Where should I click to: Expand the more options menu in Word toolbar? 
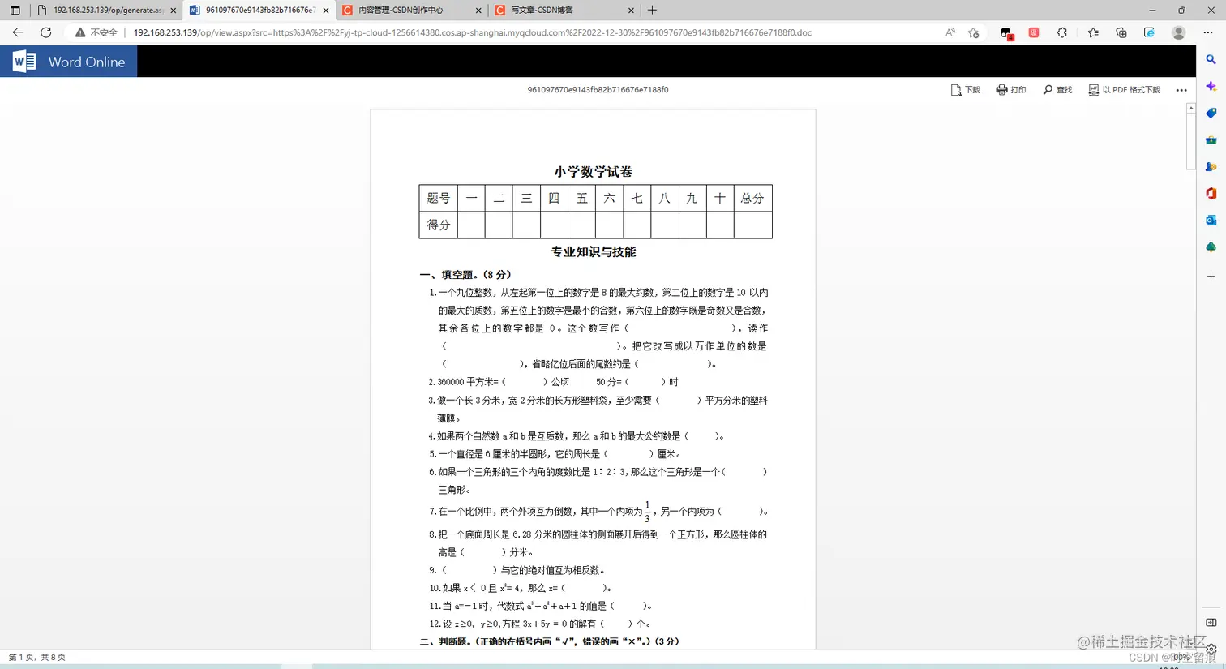pyautogui.click(x=1181, y=89)
